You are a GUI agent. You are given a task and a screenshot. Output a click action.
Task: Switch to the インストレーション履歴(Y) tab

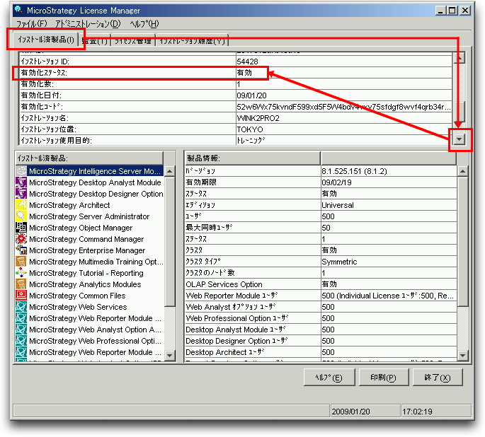[193, 41]
